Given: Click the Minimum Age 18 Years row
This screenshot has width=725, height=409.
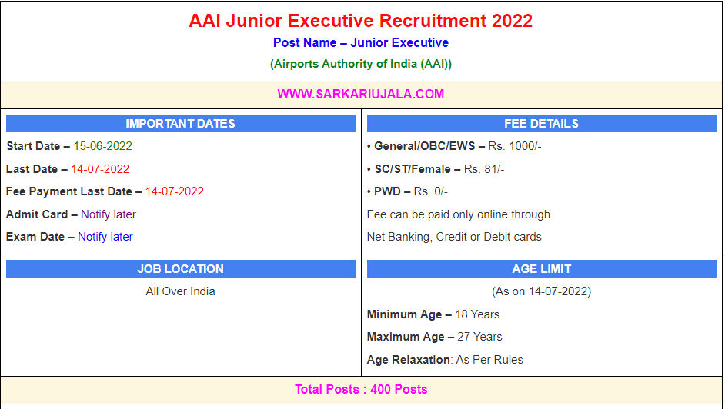Looking at the screenshot, I should tap(433, 314).
